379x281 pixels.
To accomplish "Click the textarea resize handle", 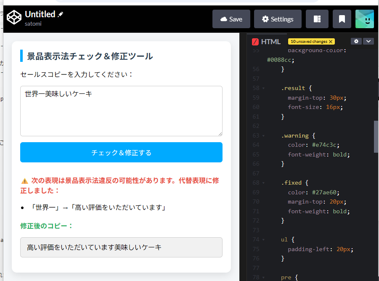I will [220, 134].
